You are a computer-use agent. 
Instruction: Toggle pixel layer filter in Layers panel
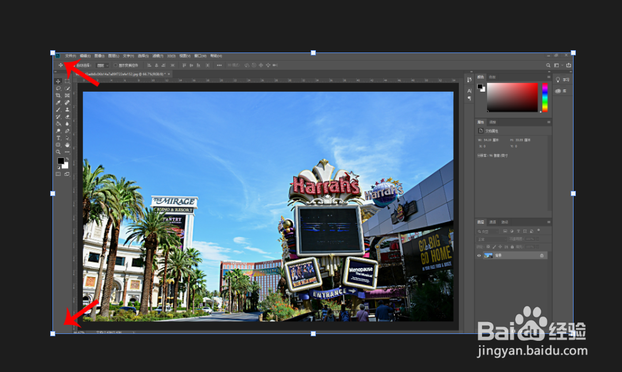(x=506, y=231)
